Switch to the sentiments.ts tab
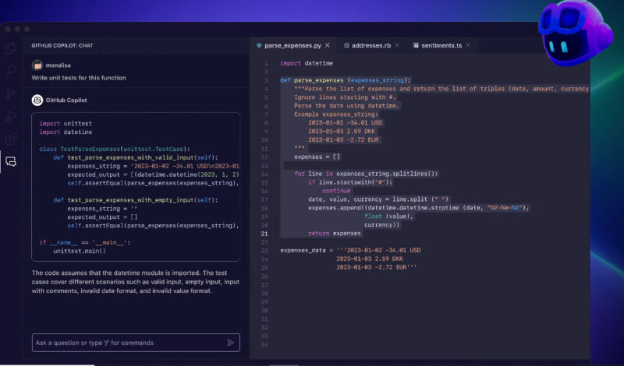Screen dimensions: 624x366 (x=441, y=45)
